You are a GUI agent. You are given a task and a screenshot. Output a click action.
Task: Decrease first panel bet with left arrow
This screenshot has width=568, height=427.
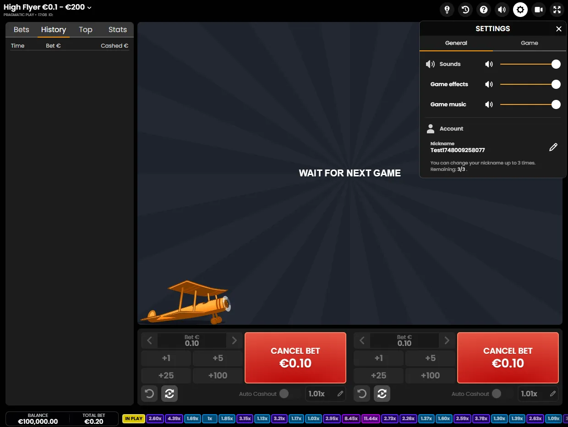pyautogui.click(x=149, y=340)
